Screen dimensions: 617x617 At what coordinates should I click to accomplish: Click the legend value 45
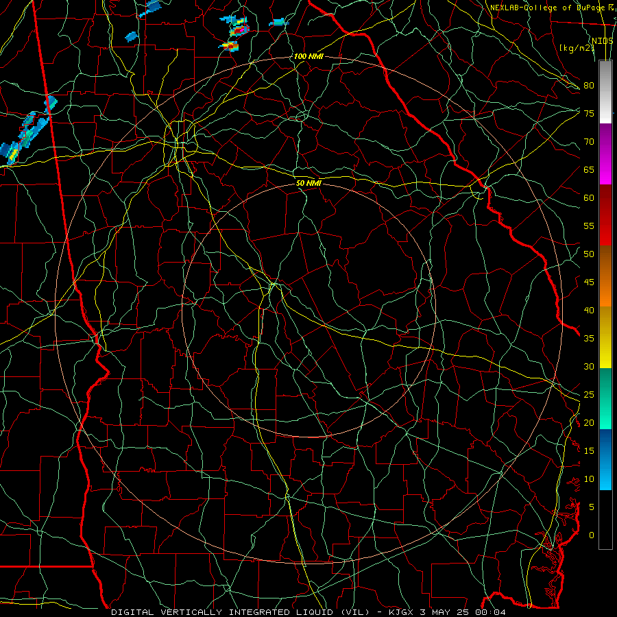coord(589,282)
